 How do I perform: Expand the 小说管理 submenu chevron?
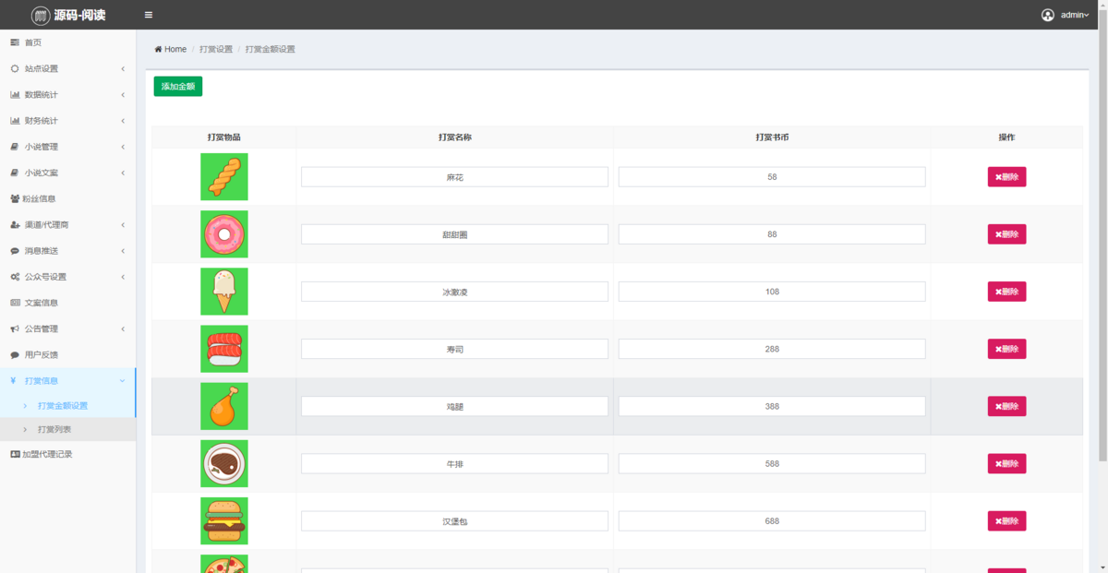[x=123, y=147]
